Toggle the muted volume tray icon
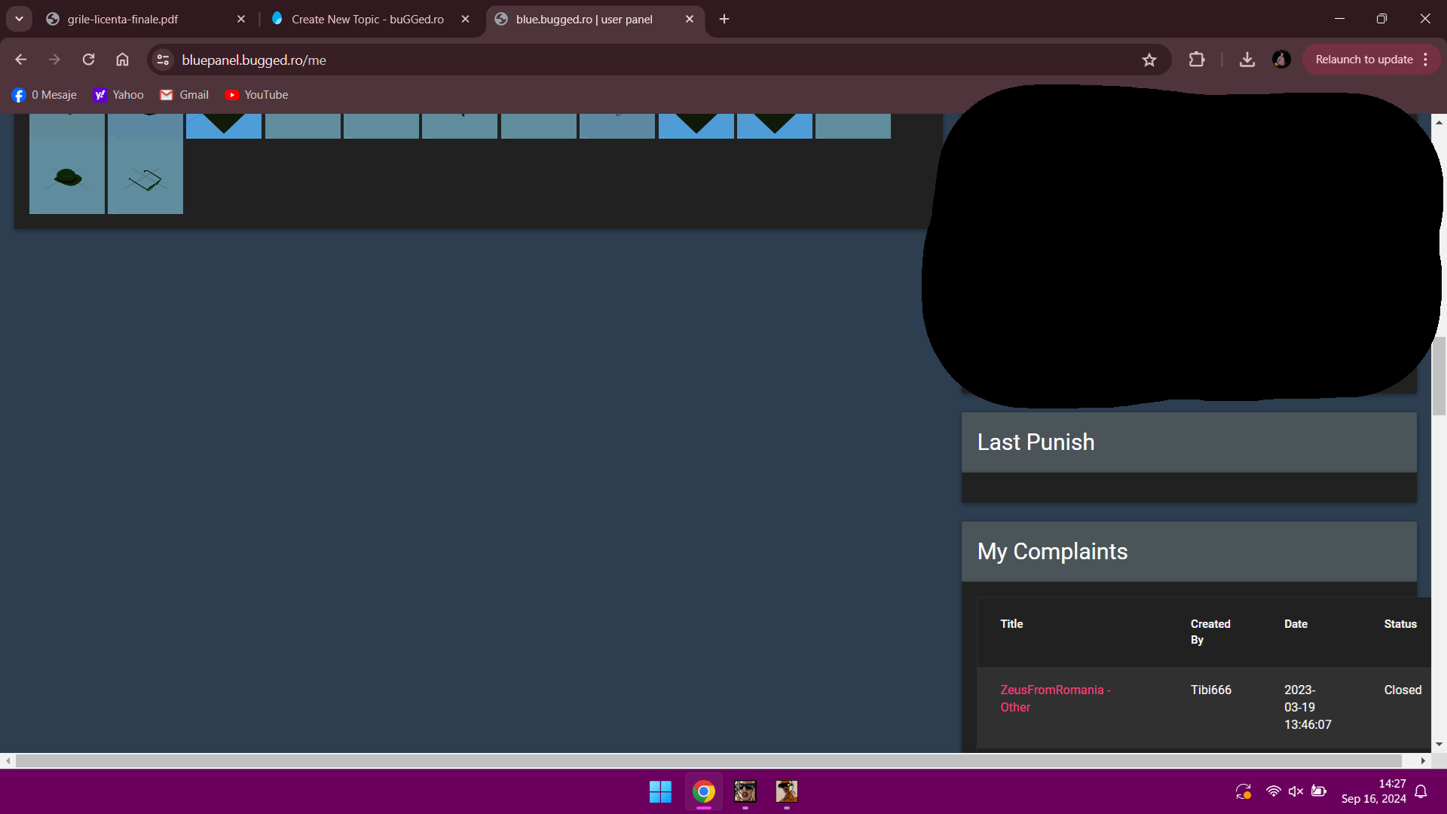The height and width of the screenshot is (814, 1447). pyautogui.click(x=1296, y=791)
